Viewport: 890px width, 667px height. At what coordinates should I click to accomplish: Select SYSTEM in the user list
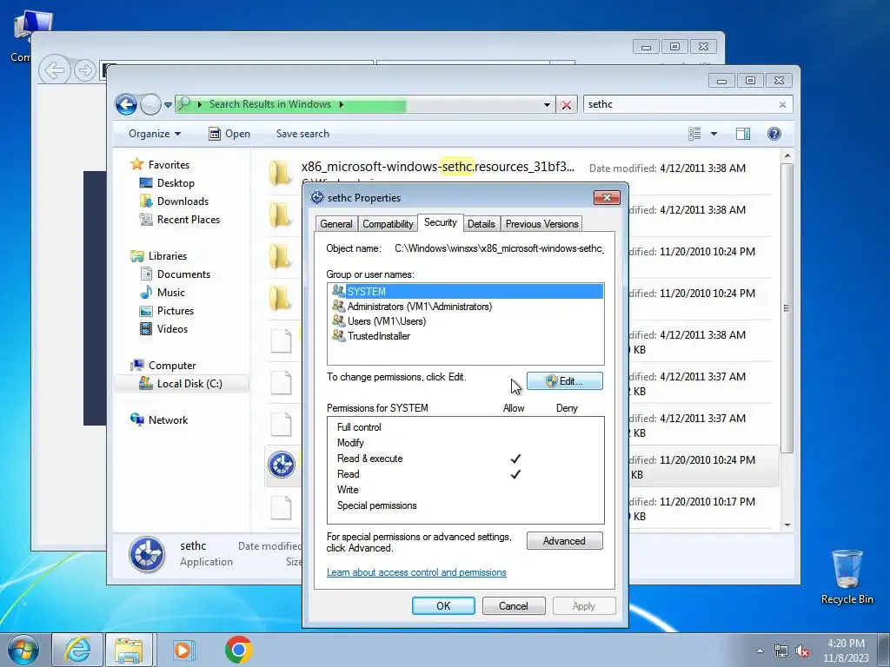(466, 292)
